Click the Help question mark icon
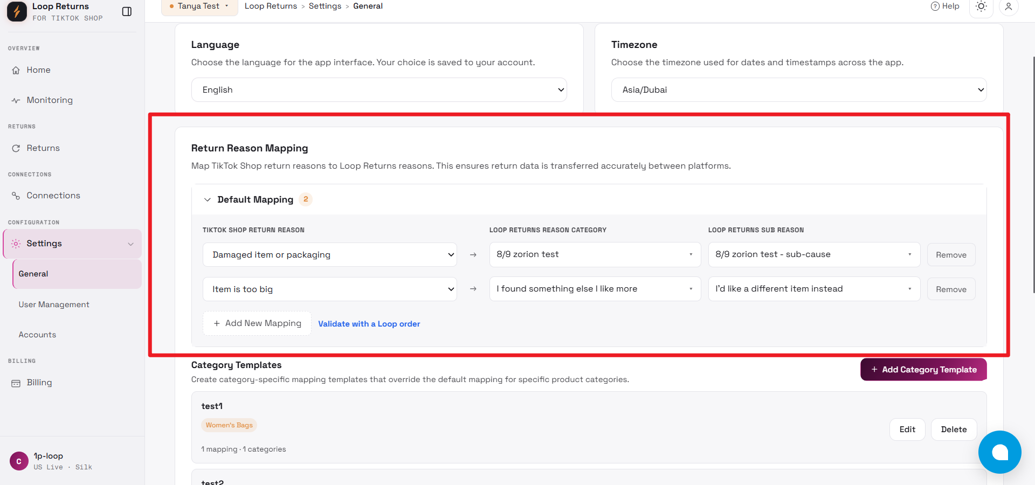 pos(935,6)
